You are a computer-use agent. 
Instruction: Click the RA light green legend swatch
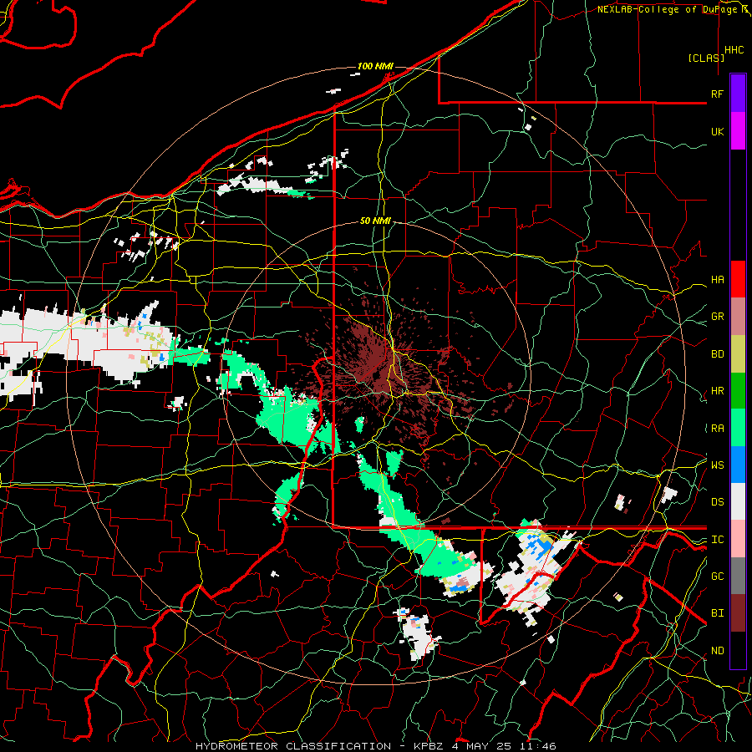[738, 428]
